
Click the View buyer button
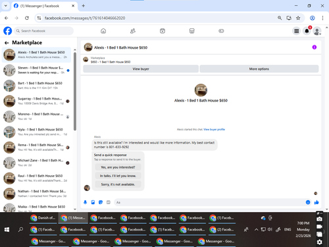(x=141, y=69)
